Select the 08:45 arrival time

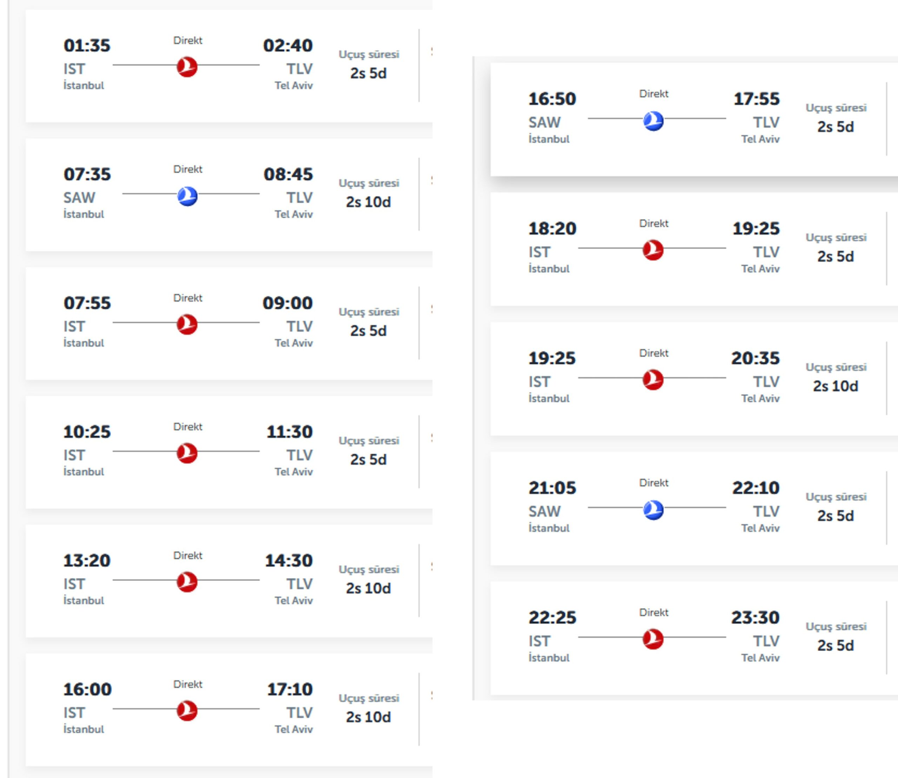coord(288,174)
